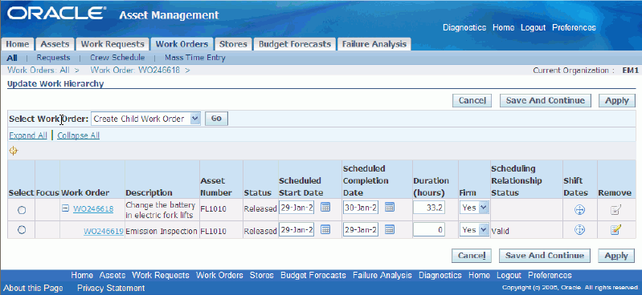Image resolution: width=642 pixels, height=295 pixels.
Task: Open Firm dropdown for WO246618
Action: [474, 208]
